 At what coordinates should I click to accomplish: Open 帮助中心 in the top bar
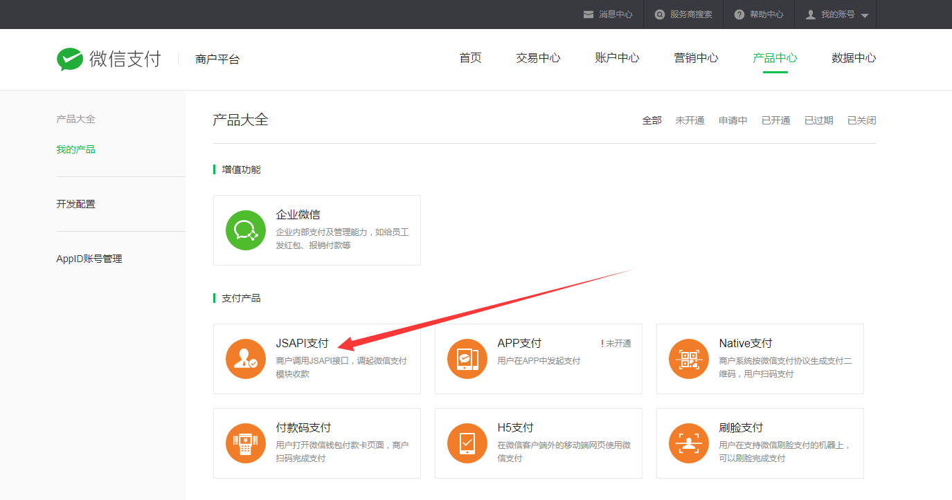pos(766,15)
